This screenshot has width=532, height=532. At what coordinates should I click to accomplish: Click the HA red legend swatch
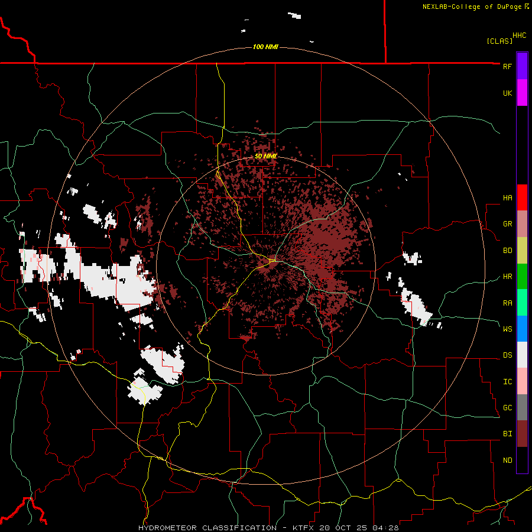pyautogui.click(x=522, y=197)
